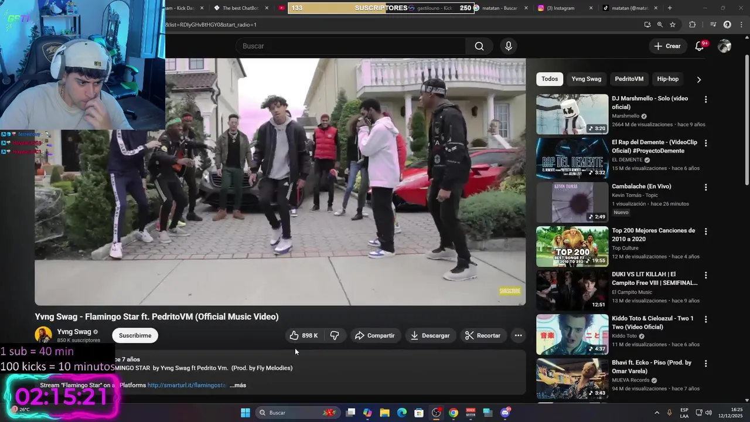
Task: Click the Recortar clip button
Action: [483, 336]
